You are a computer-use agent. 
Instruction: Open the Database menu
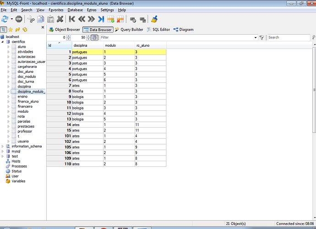click(75, 10)
